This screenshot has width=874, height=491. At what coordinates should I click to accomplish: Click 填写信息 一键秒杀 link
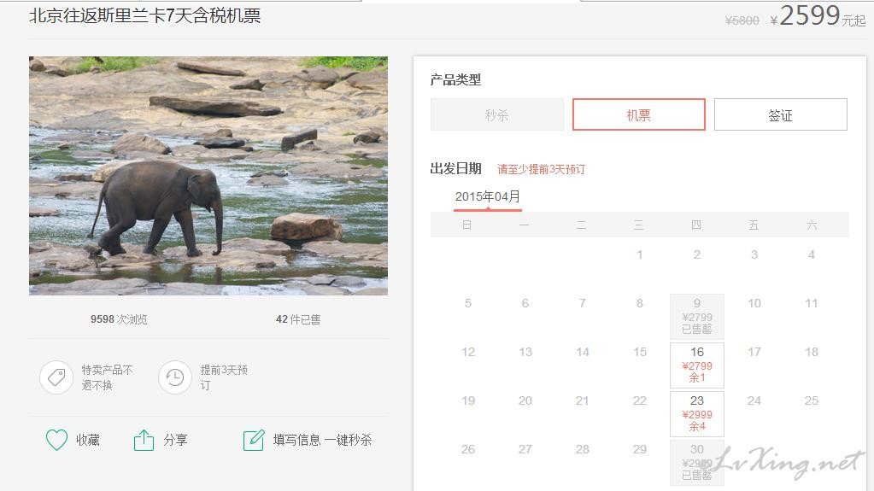[322, 441]
